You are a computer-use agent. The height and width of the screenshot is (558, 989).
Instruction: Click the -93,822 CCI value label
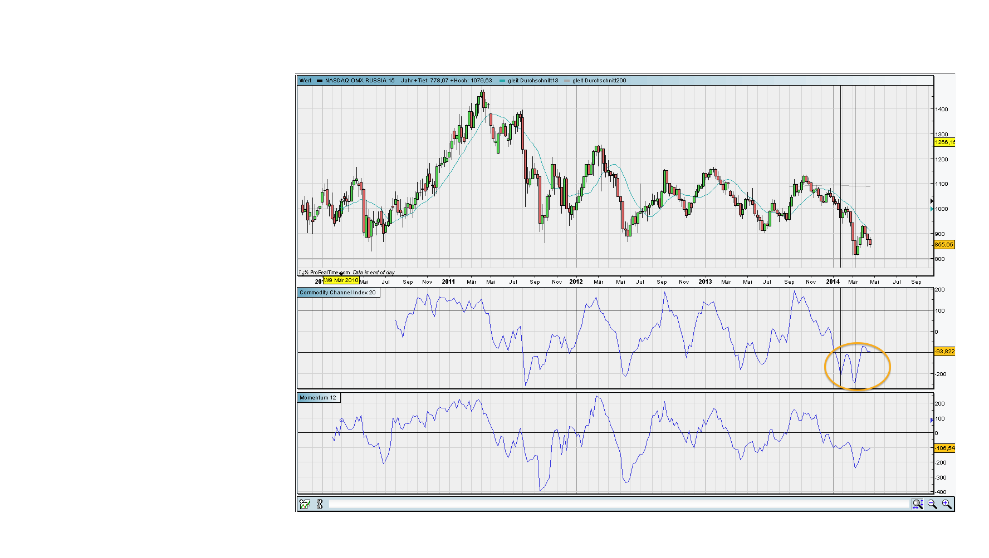(944, 352)
